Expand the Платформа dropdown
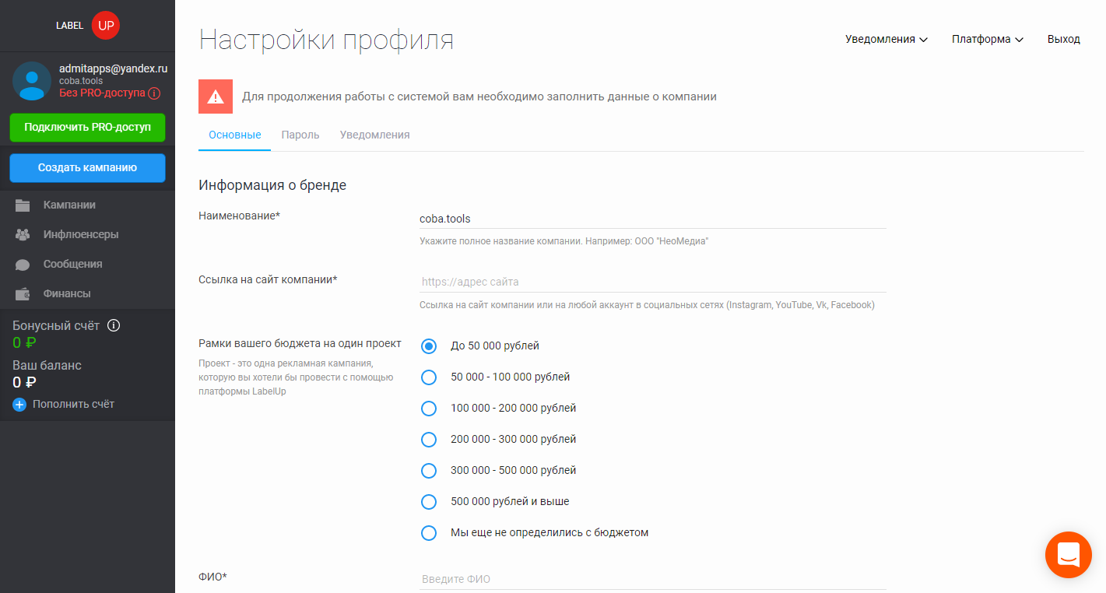This screenshot has width=1106, height=593. (x=987, y=38)
